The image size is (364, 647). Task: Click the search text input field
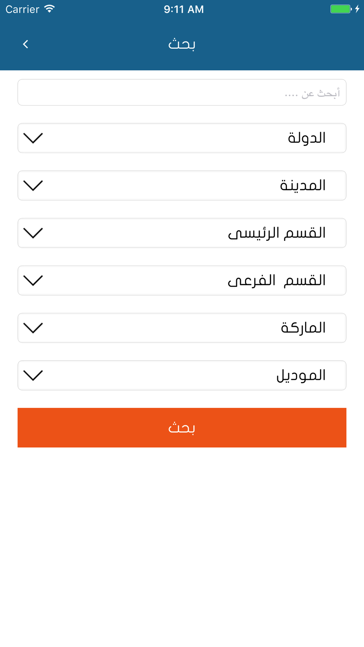tap(182, 92)
